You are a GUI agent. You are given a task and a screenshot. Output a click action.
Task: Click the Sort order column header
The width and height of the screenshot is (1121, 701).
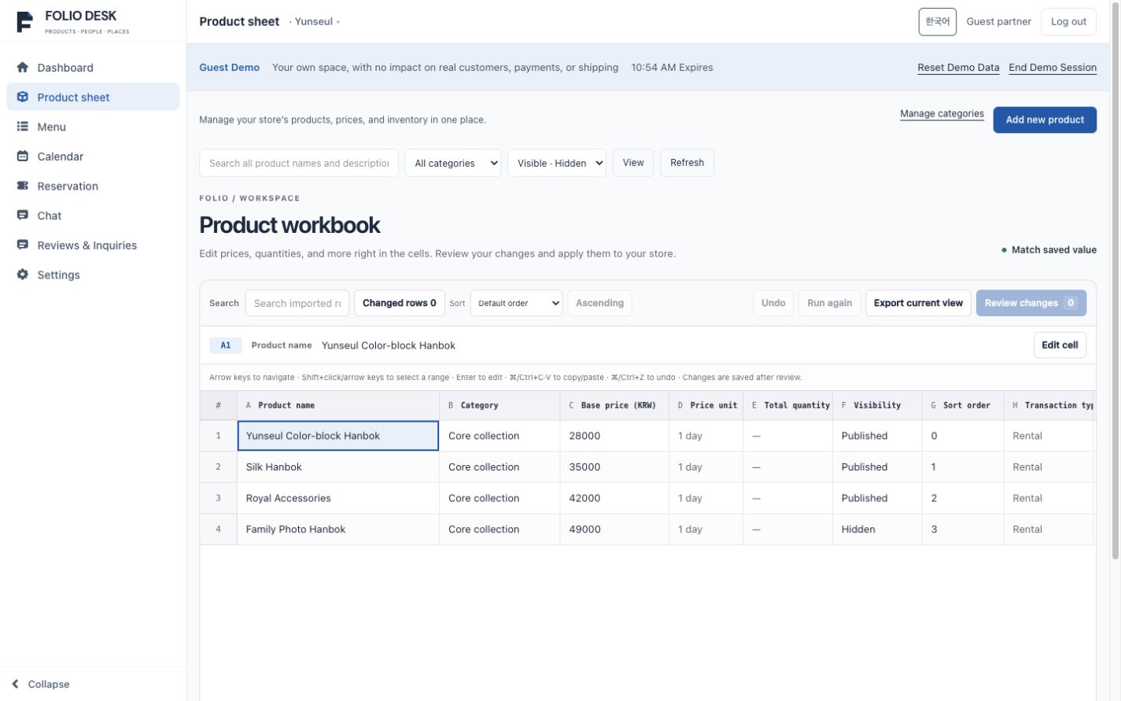(963, 405)
